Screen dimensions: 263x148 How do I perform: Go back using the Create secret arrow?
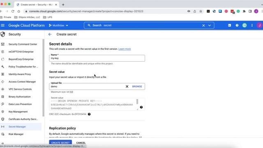pyautogui.click(x=50, y=34)
